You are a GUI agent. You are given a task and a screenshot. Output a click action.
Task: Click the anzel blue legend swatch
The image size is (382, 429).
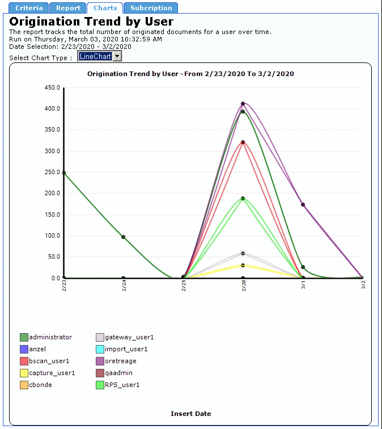24,350
